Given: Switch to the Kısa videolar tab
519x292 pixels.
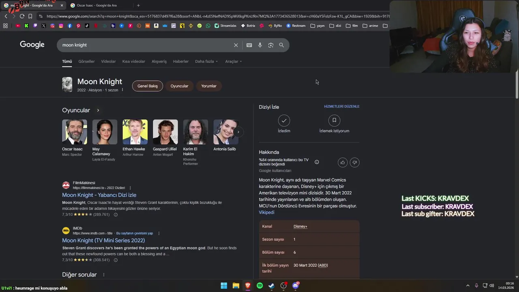Looking at the screenshot, I should pos(133,61).
